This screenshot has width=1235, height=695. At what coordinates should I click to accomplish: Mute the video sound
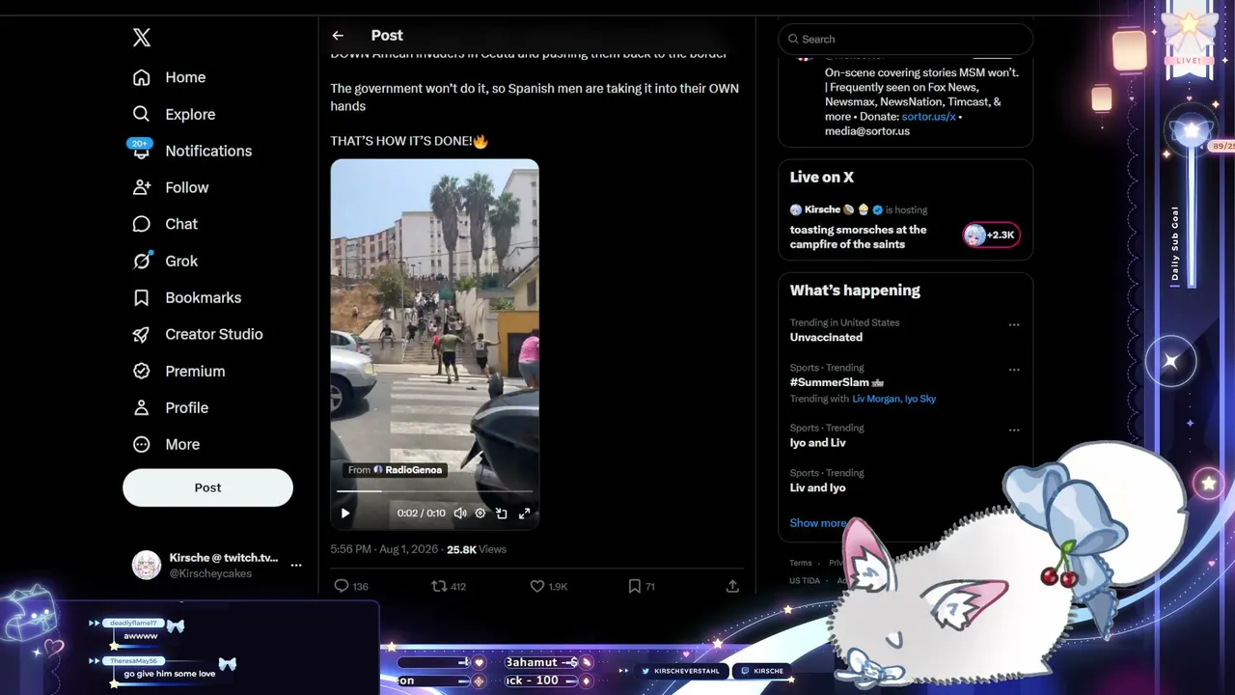pyautogui.click(x=460, y=514)
